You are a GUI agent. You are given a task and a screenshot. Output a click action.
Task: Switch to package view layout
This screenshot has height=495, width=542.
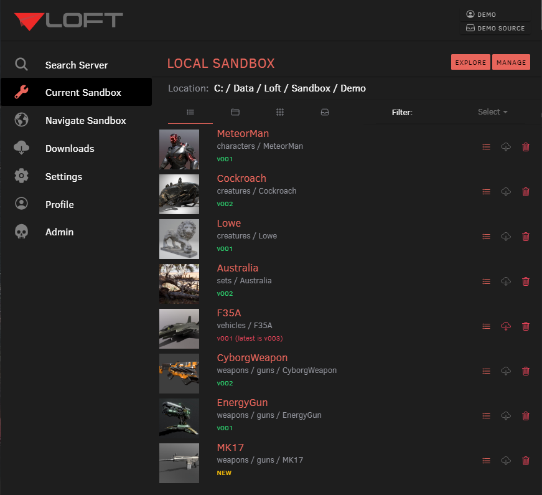325,112
